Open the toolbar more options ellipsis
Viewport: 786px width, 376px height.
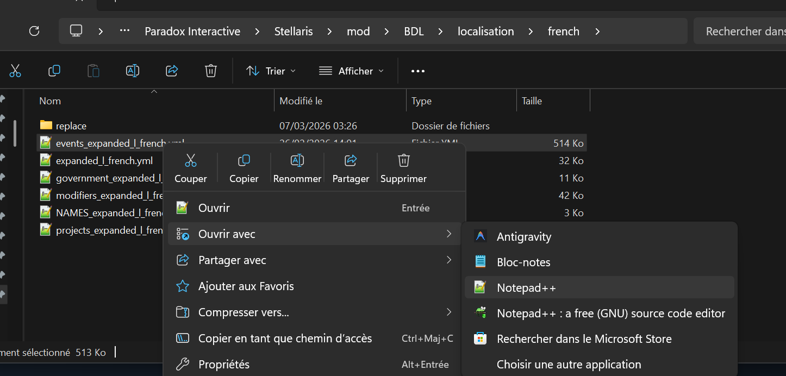pyautogui.click(x=417, y=71)
